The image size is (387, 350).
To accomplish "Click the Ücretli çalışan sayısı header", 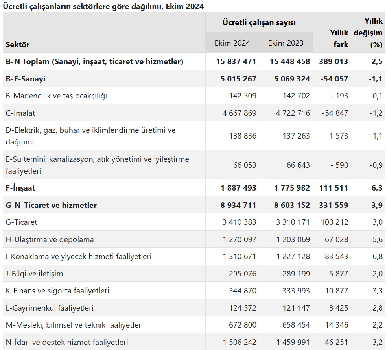I will point(259,23).
